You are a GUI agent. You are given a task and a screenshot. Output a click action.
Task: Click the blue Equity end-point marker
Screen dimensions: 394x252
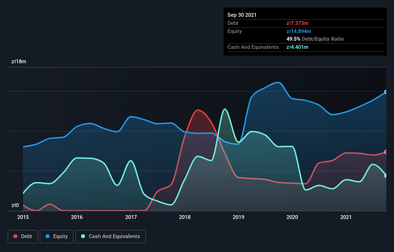tap(386, 92)
